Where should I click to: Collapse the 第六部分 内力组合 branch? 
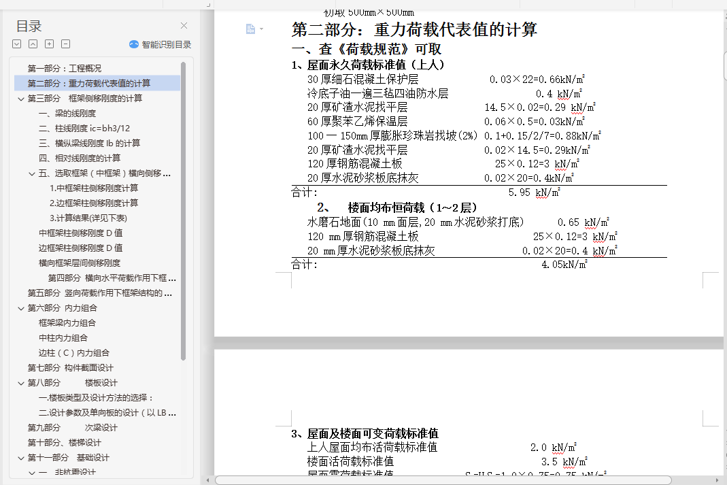[x=21, y=308]
